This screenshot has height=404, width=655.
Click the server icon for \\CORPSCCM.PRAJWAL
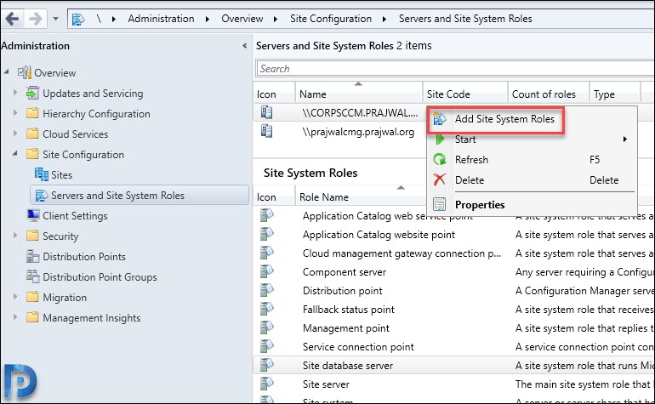[266, 112]
